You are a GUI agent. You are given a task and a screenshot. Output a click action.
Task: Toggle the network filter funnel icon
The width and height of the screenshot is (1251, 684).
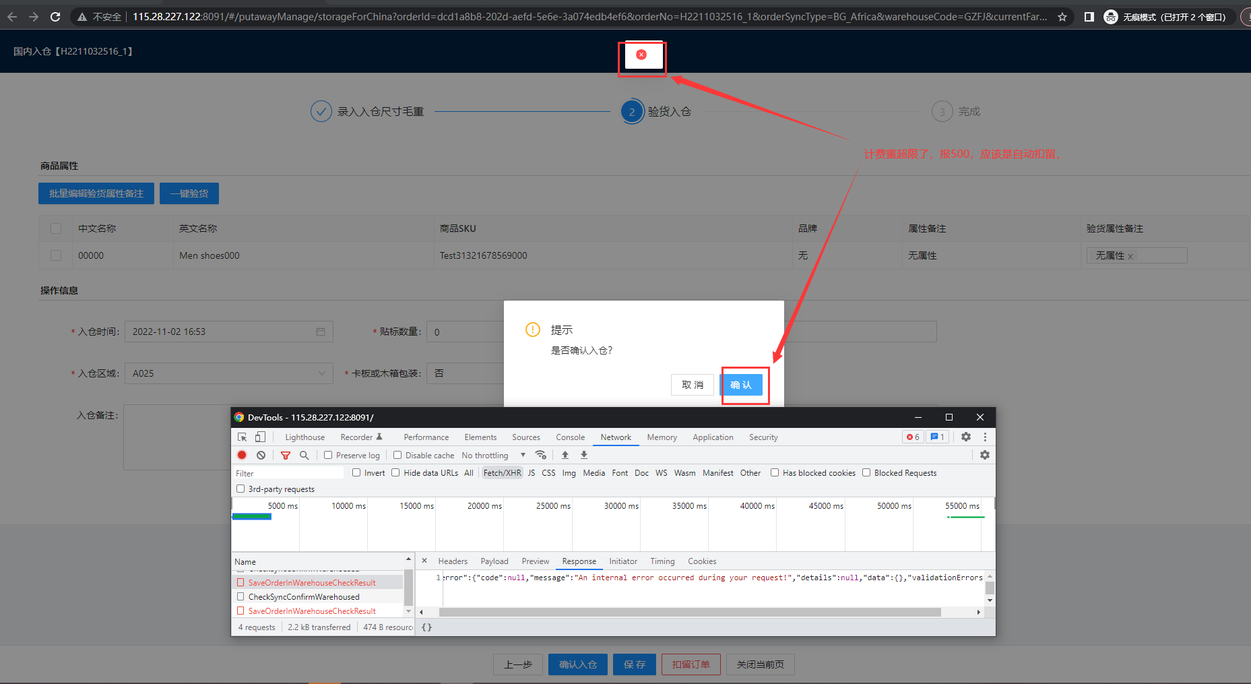[286, 455]
